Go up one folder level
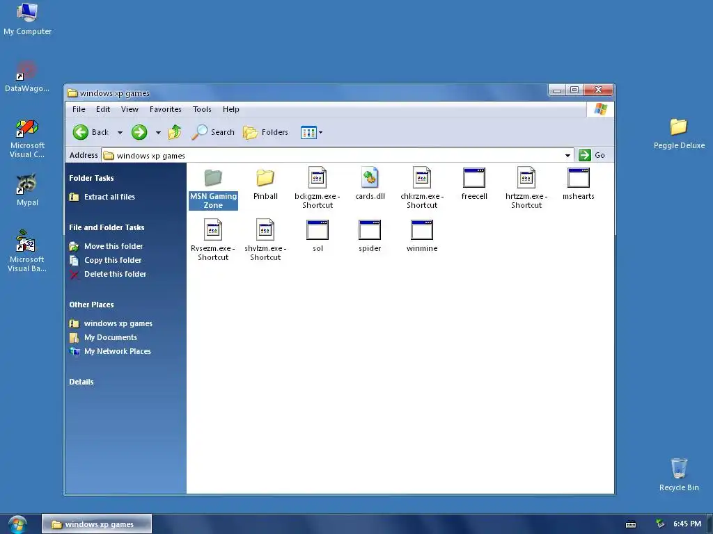This screenshot has width=713, height=534. 175,132
